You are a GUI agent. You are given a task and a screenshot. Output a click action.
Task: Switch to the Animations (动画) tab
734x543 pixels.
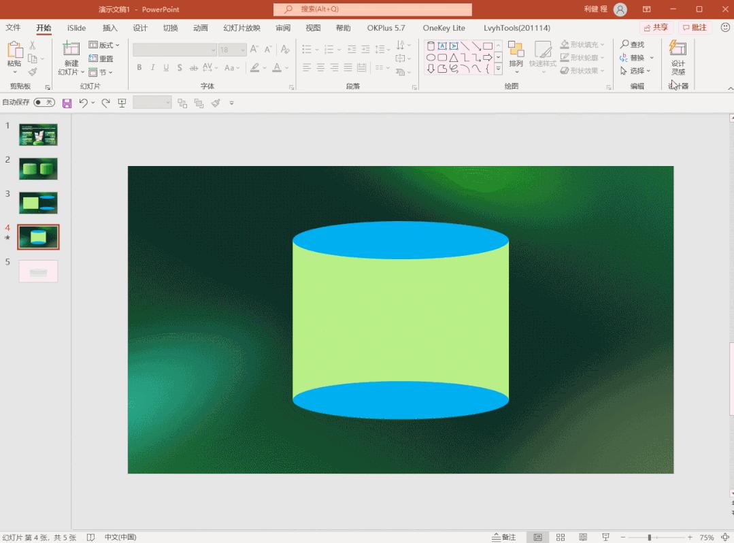200,28
